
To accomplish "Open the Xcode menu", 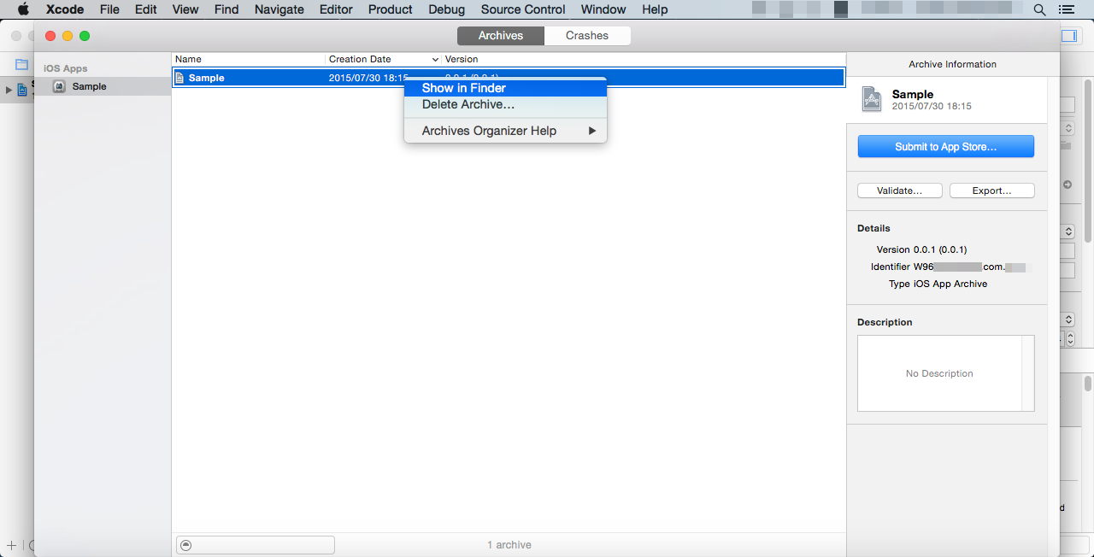I will (x=65, y=9).
